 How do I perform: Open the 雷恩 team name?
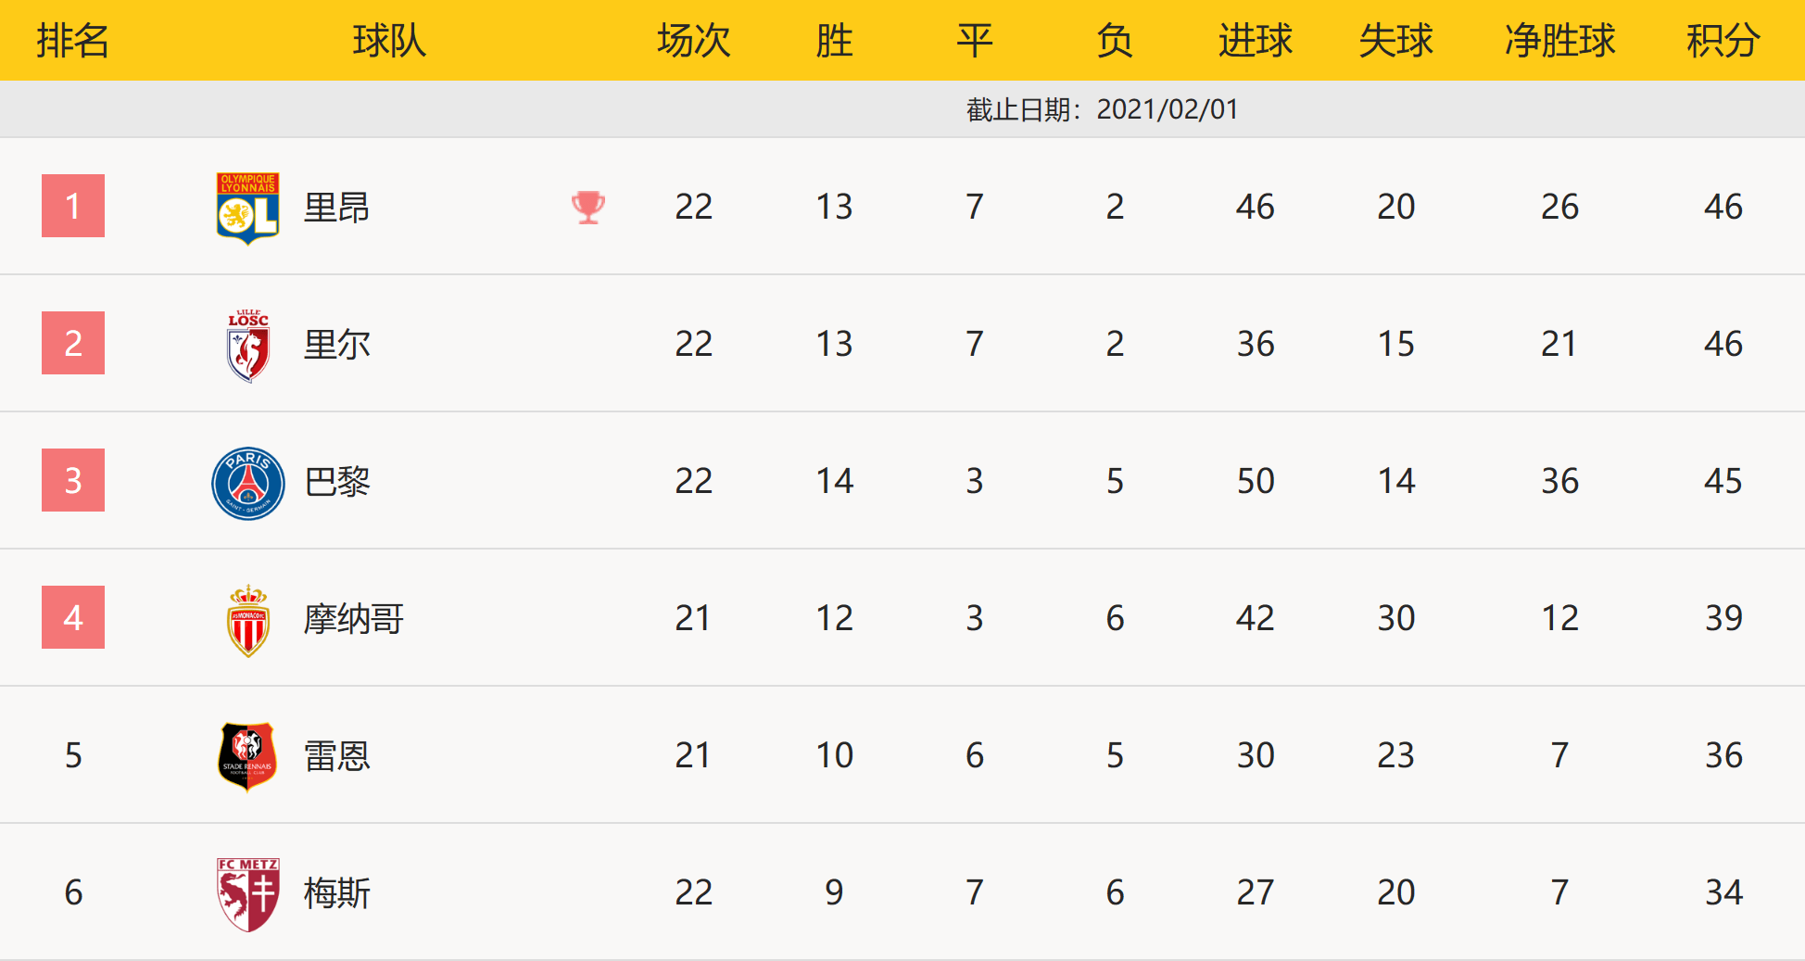[x=336, y=756]
